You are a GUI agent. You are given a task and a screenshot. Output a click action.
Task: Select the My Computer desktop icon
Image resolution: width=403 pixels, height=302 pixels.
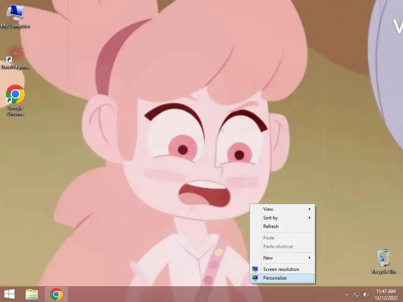pyautogui.click(x=15, y=16)
